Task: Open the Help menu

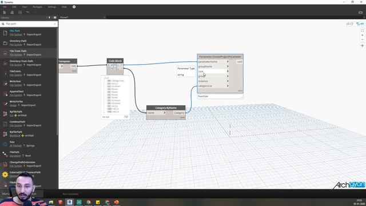Action: point(64,7)
